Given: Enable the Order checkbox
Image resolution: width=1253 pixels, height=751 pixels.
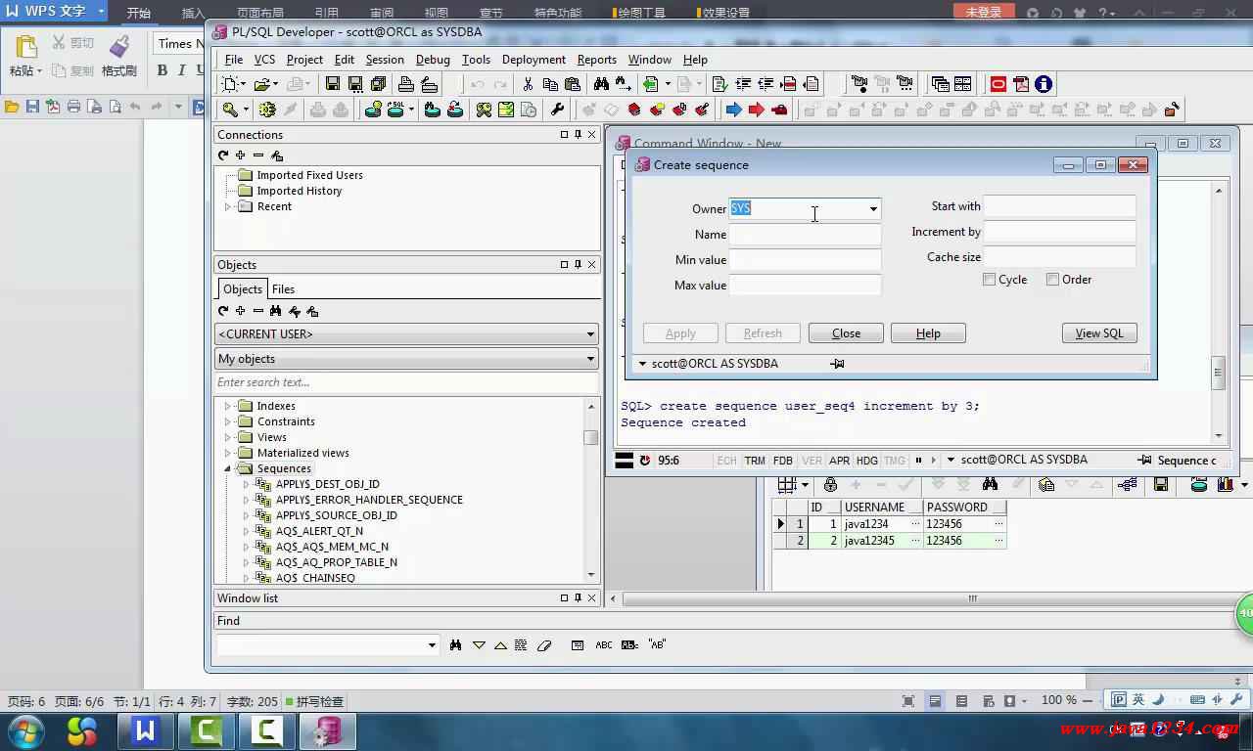Looking at the screenshot, I should pyautogui.click(x=1052, y=280).
